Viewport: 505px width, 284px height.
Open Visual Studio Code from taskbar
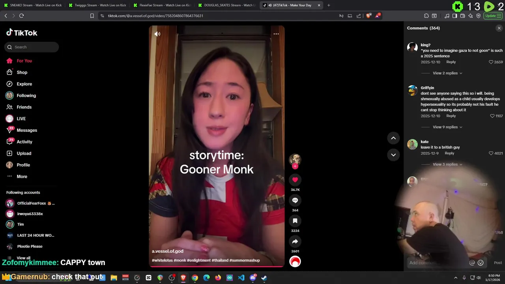tap(241, 278)
